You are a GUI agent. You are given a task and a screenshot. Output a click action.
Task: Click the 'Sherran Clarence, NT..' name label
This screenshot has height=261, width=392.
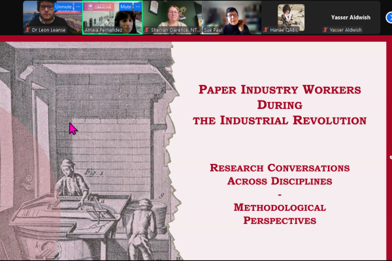pyautogui.click(x=176, y=30)
